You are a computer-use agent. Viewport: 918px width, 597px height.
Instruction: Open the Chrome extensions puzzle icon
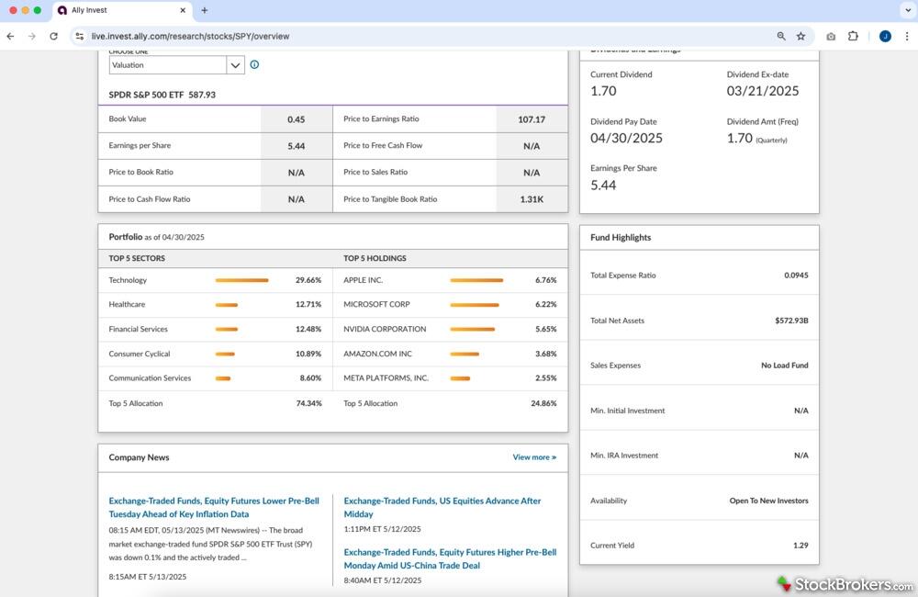[x=853, y=37]
